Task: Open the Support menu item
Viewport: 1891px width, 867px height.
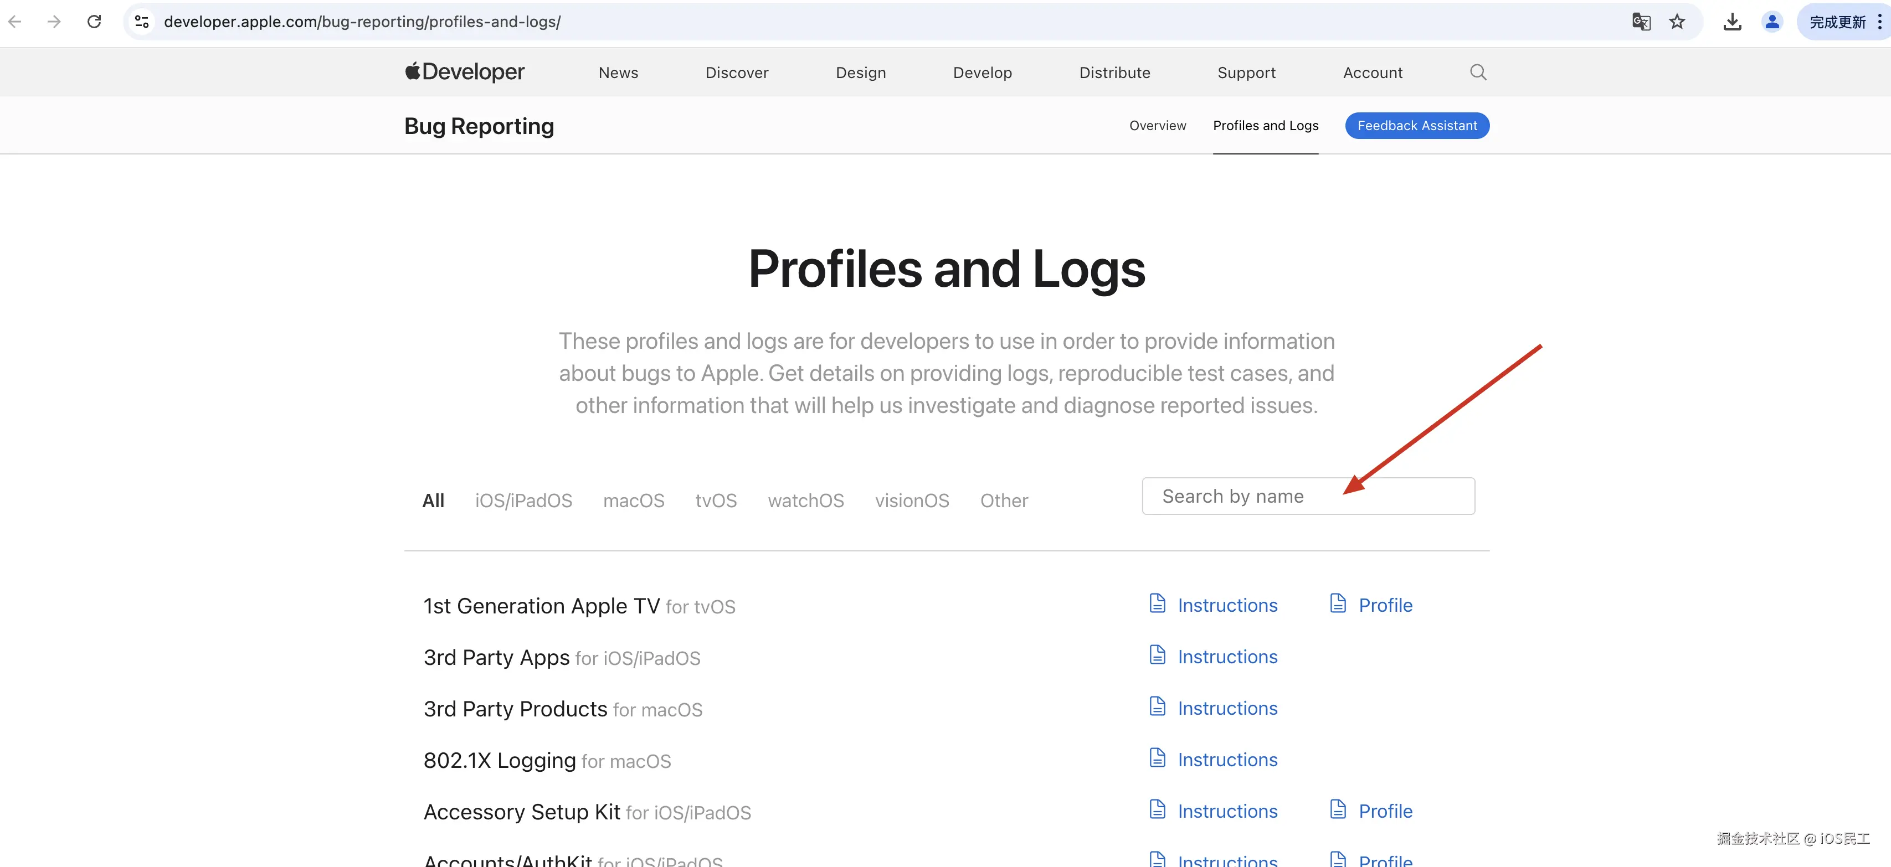Action: pos(1246,73)
